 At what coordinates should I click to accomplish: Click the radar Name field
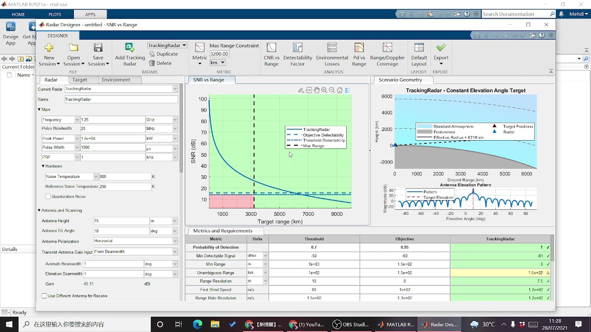click(x=121, y=100)
